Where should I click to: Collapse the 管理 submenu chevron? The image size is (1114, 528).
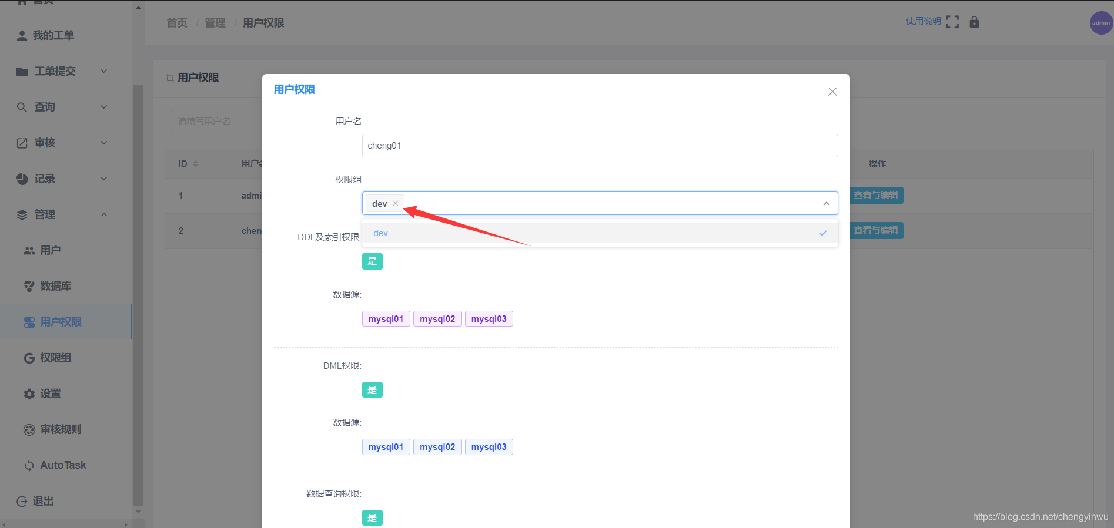click(104, 214)
